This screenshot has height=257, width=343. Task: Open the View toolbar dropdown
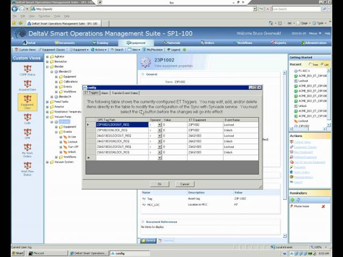coord(134,50)
